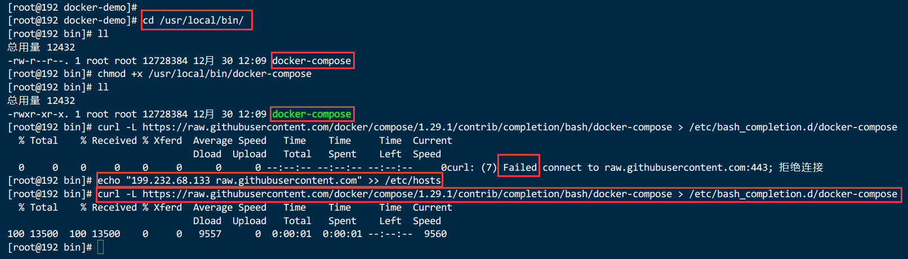Screen dimensions: 908x259
Task: Click the '-rwxr-xr-x.' permission string
Action: [x=38, y=114]
